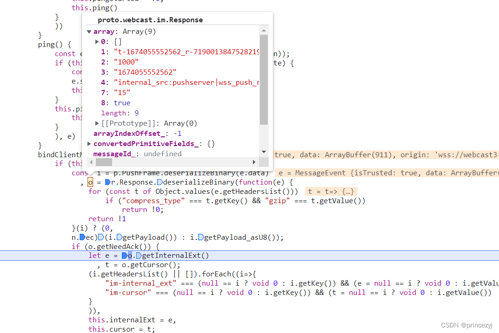This screenshot has height=333, width=499.
Task: Click the 'arrayIndexOffset_: -1' property
Action: 138,134
